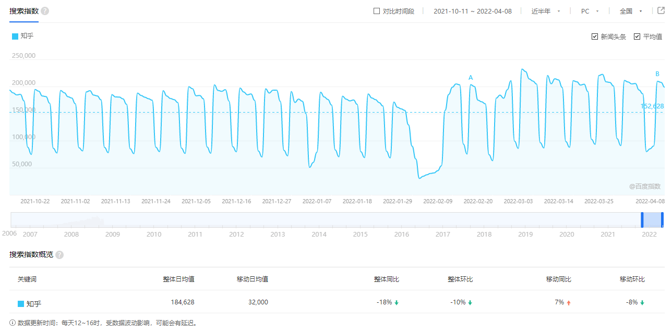
Task: Click the blue square in the 知乎 table row
Action: tap(21, 303)
